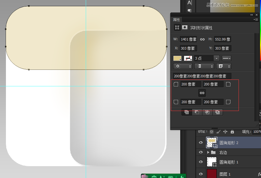Click the bottom-left radius 200 像素 field
Viewport: 261px width, 178px height.
(191, 102)
